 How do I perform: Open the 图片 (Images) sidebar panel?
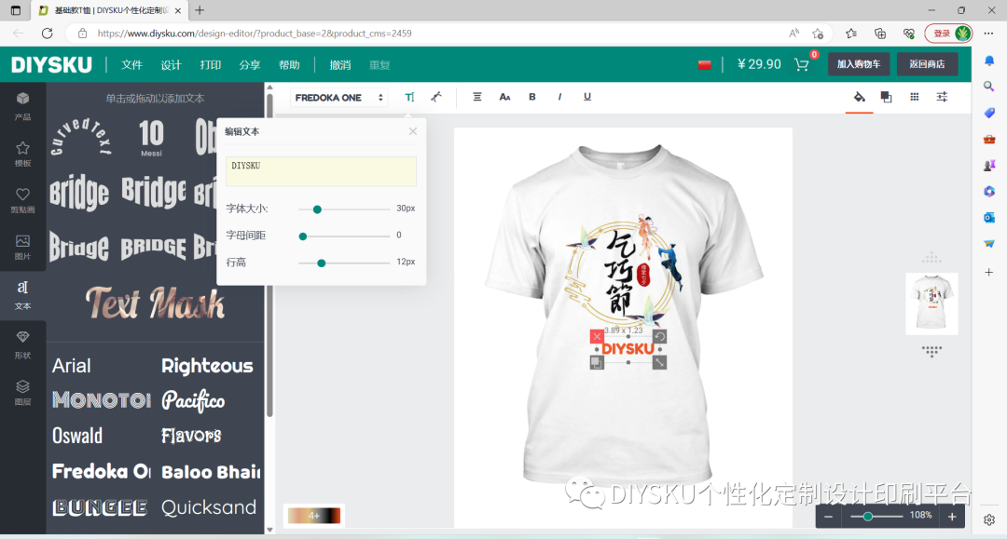coord(22,247)
